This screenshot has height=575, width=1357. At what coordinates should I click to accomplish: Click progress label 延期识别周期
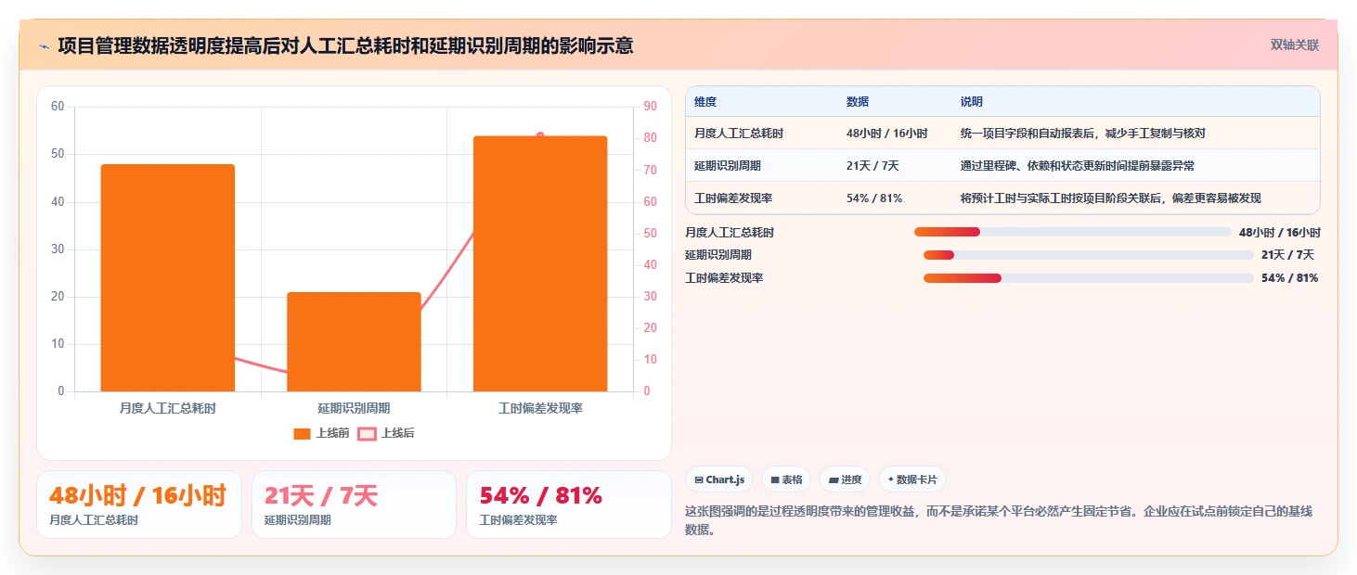pyautogui.click(x=718, y=255)
